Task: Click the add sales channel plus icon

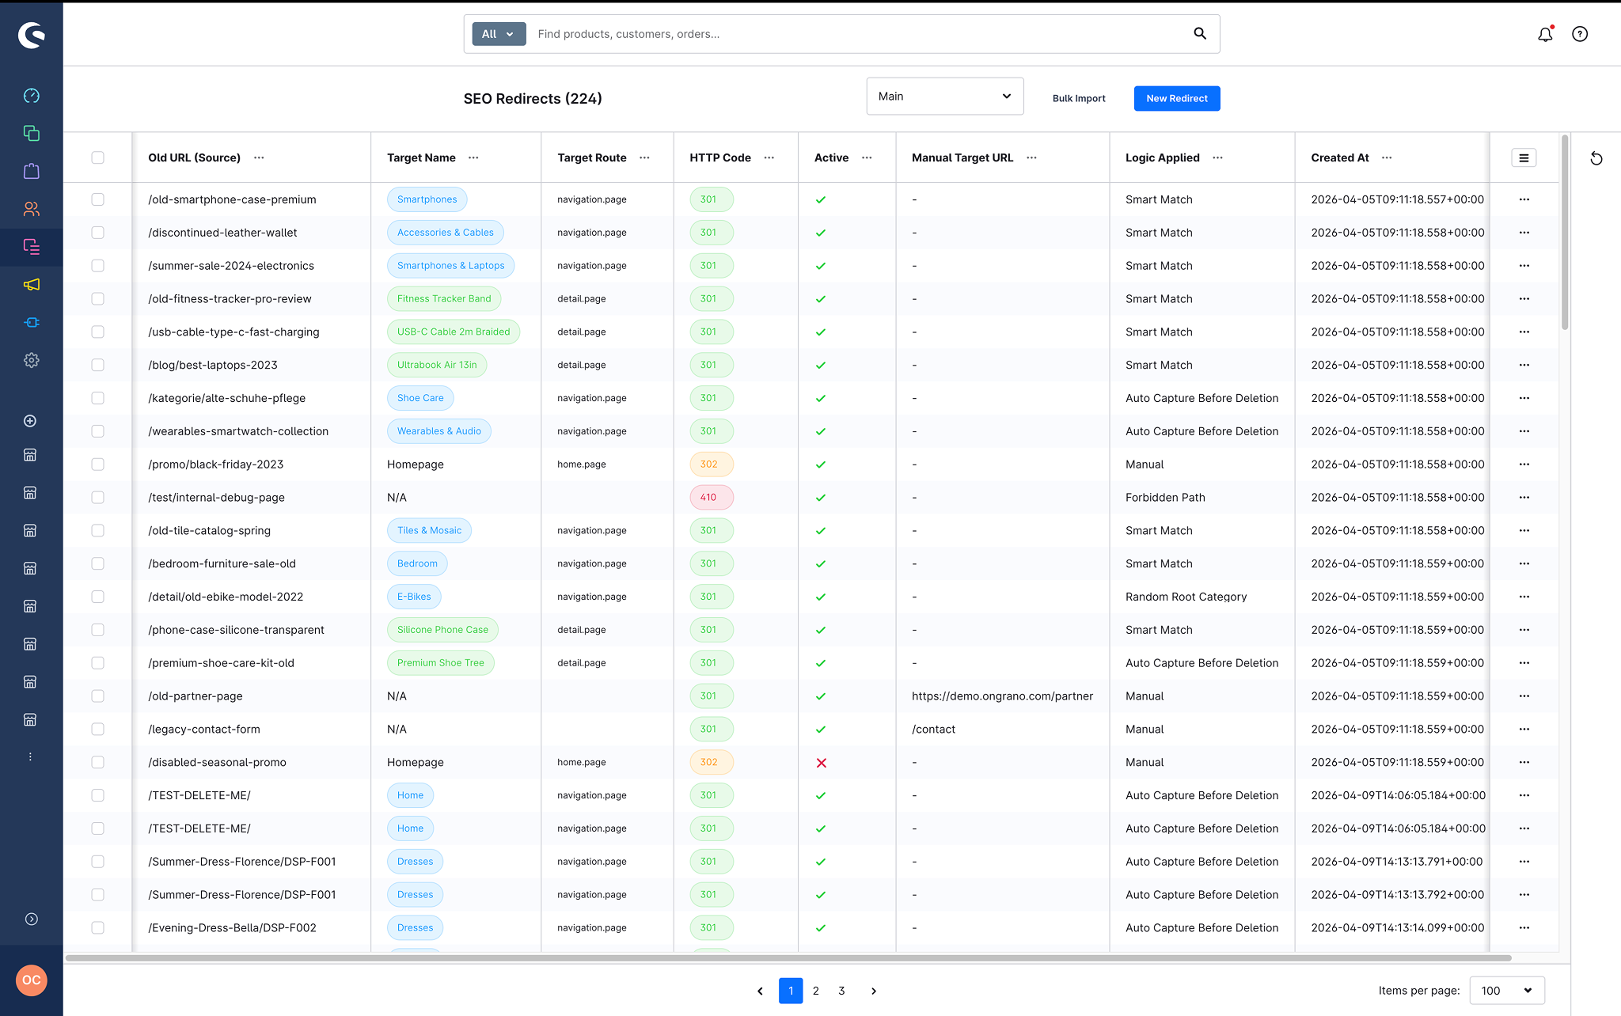Action: (30, 421)
